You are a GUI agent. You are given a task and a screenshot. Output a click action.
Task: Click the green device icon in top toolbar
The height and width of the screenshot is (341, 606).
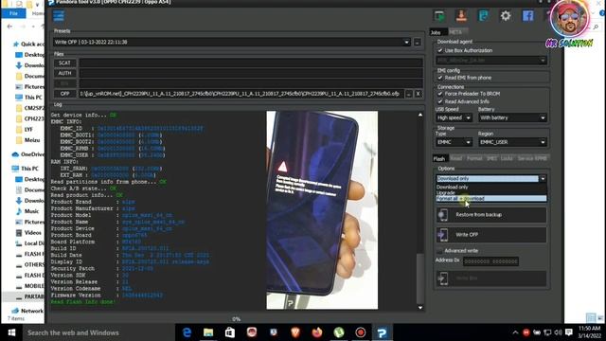click(439, 16)
